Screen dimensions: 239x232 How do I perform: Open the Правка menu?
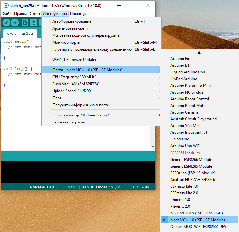click(20, 14)
